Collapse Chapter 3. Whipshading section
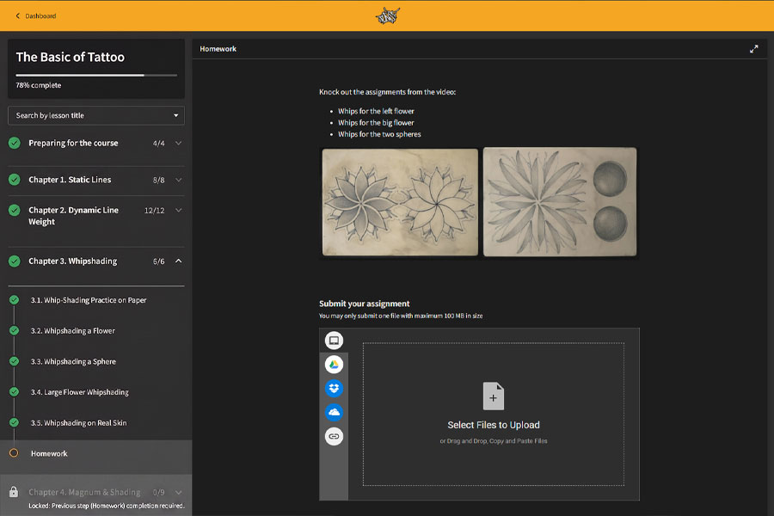This screenshot has width=774, height=516. click(179, 261)
